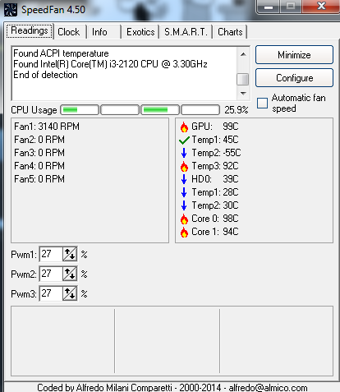Click the 25.9% CPU usage value

(237, 110)
